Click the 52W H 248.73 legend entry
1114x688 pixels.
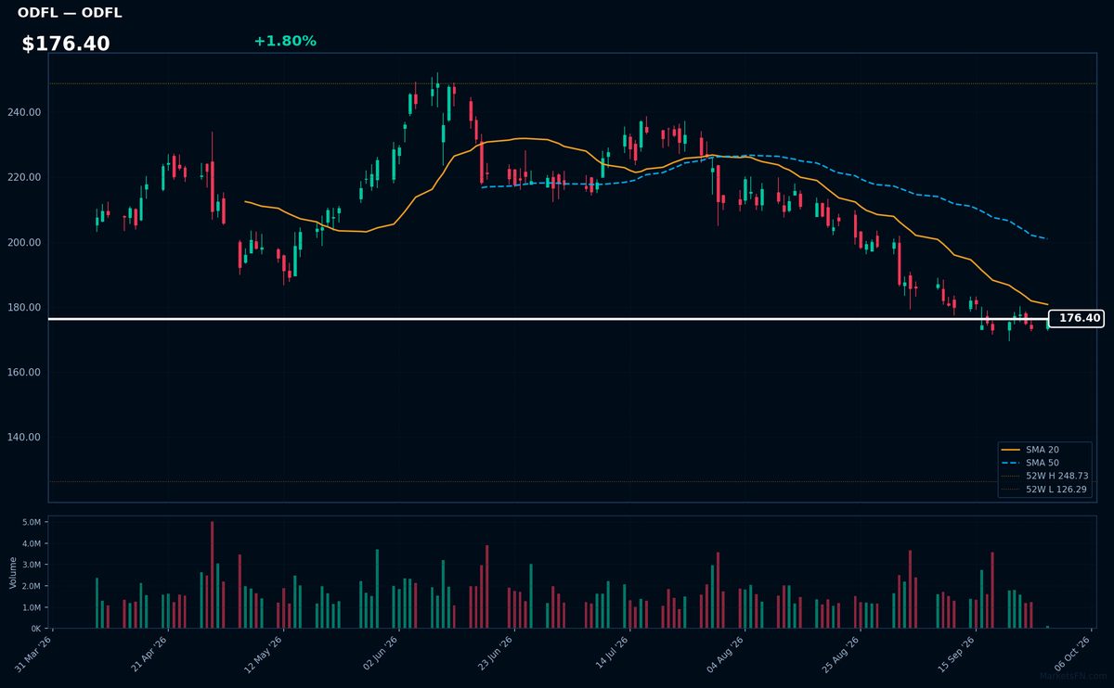[1044, 476]
